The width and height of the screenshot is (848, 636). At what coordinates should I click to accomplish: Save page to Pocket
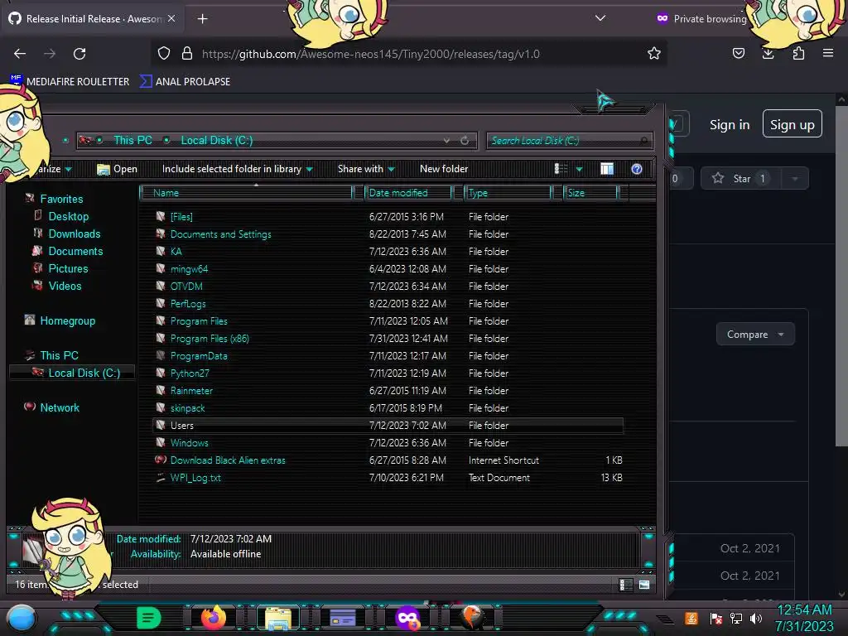pyautogui.click(x=738, y=54)
